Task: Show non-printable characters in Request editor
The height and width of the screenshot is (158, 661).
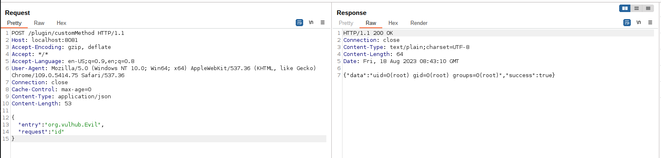Action: [311, 23]
